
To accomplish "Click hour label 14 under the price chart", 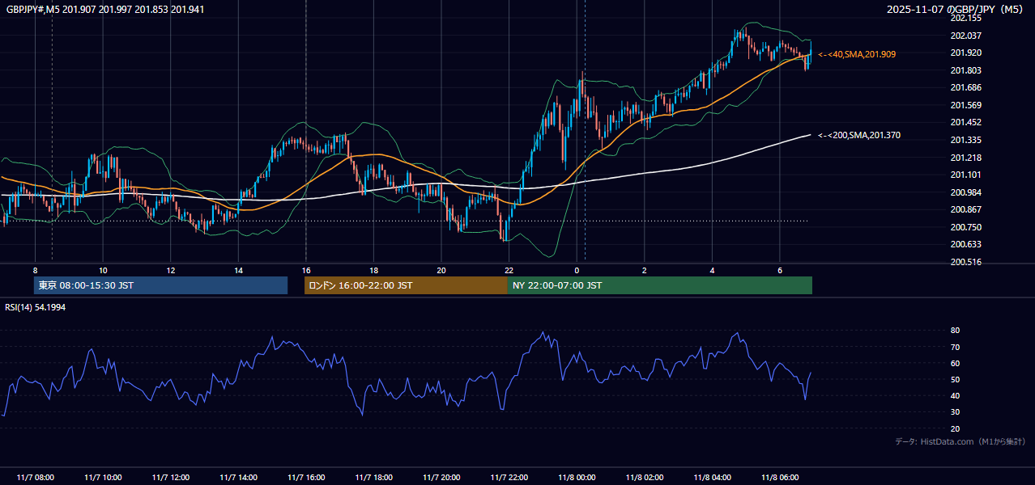I will tap(238, 270).
